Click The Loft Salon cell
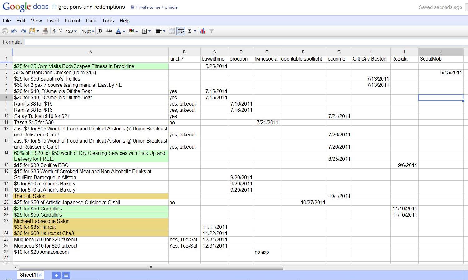 [91, 196]
